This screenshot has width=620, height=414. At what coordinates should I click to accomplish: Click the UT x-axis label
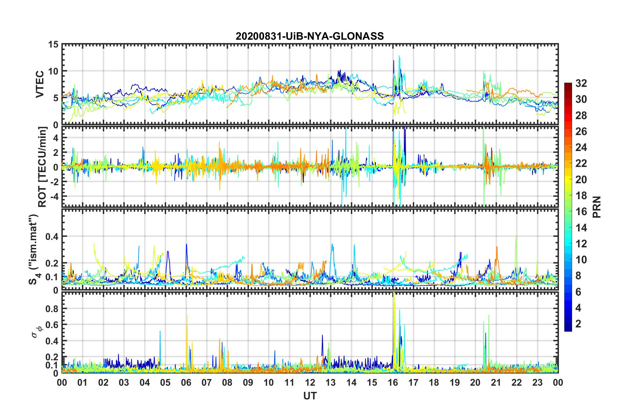(310, 396)
